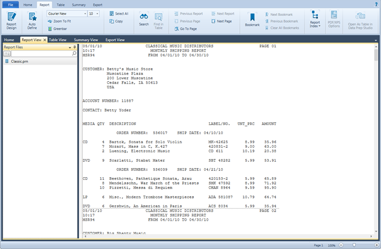
Task: Select Classic.prn in Report Files
Action: pos(19,60)
